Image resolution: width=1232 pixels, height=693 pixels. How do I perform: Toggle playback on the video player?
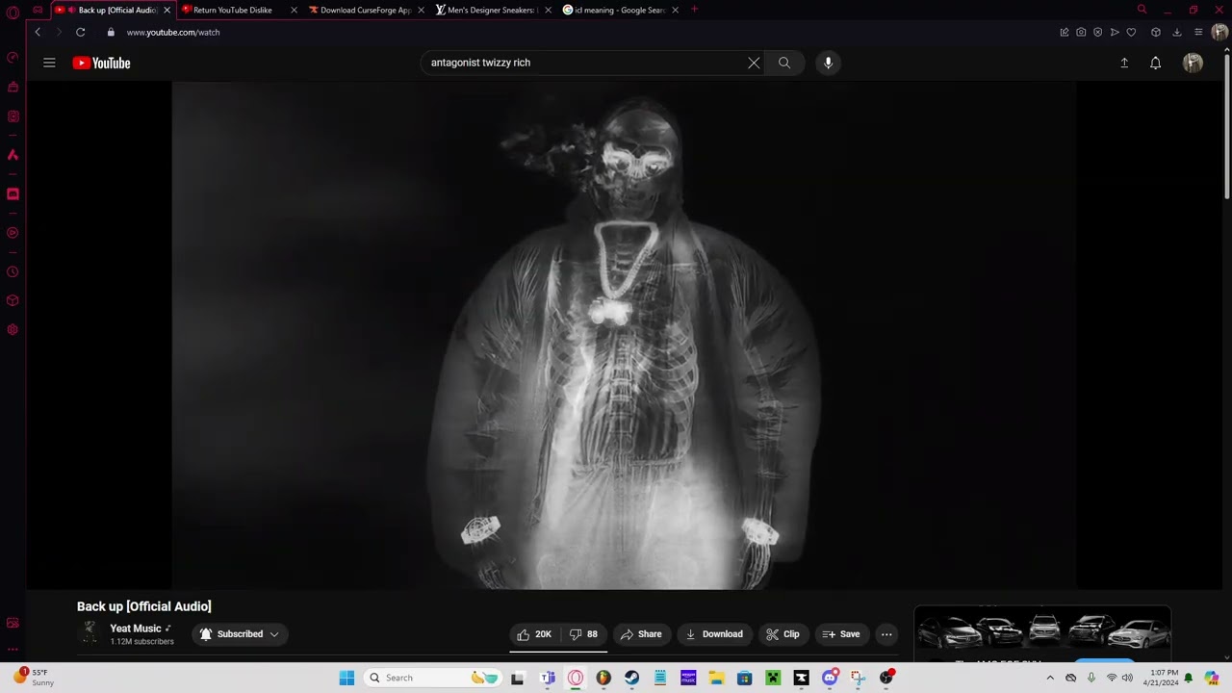[624, 335]
